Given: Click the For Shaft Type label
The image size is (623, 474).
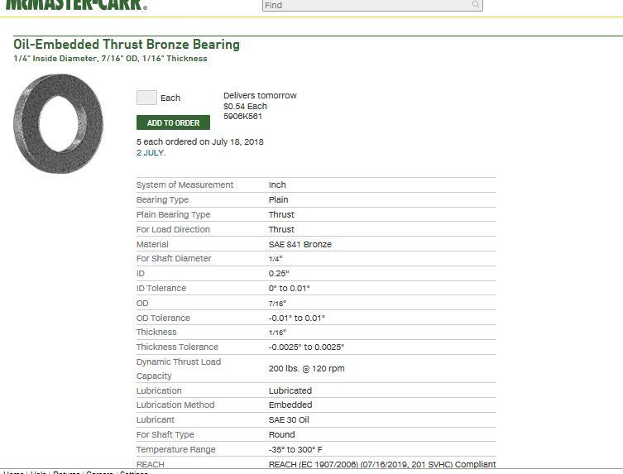Looking at the screenshot, I should tap(165, 434).
